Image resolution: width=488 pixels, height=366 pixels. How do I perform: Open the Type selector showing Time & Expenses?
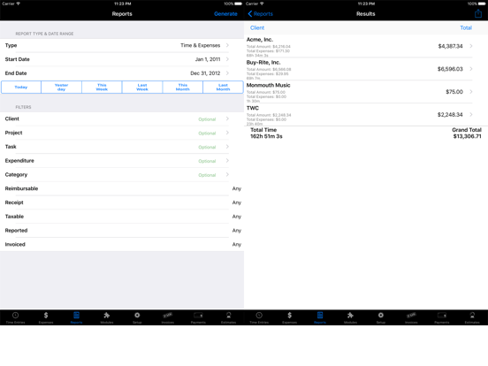click(x=122, y=45)
